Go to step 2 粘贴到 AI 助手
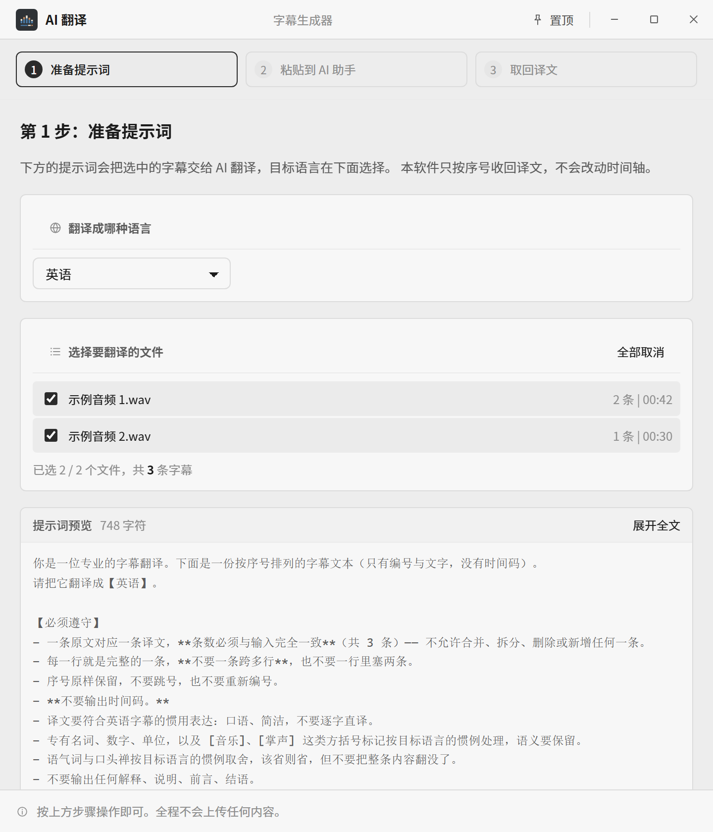This screenshot has height=832, width=713. click(x=356, y=69)
